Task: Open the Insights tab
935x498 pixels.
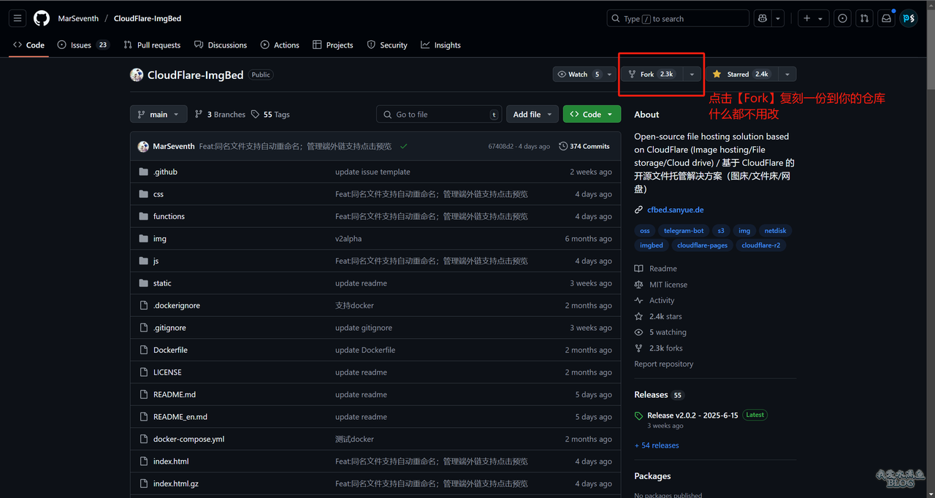Action: pyautogui.click(x=440, y=45)
